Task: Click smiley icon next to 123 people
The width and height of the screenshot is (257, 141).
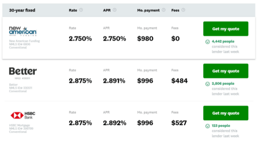Action: point(207,126)
